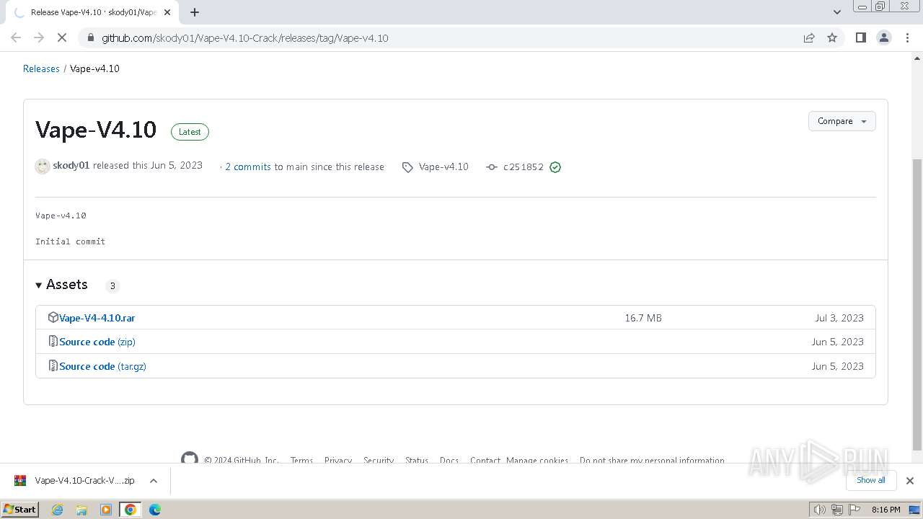Click the GitHub logo in the footer
The image size is (923, 519).
[190, 459]
